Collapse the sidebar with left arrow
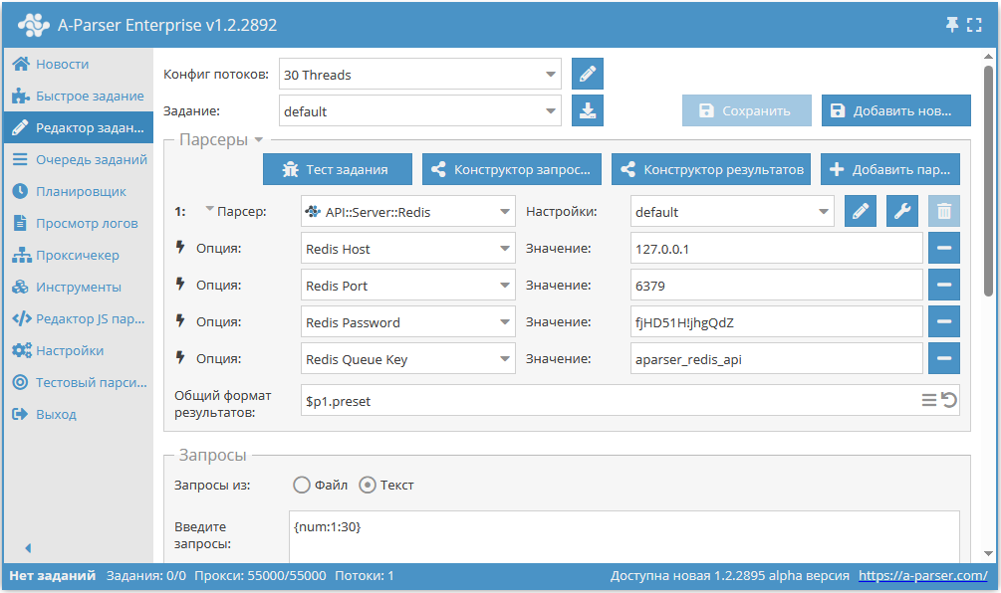The height and width of the screenshot is (593, 1001). click(28, 547)
